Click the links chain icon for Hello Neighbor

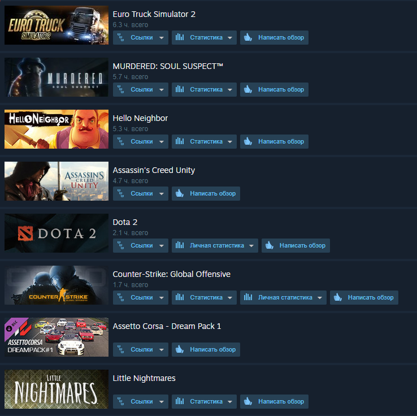[x=121, y=141]
